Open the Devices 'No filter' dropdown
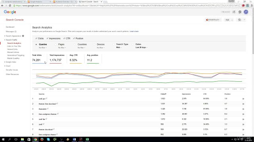 click(x=100, y=48)
